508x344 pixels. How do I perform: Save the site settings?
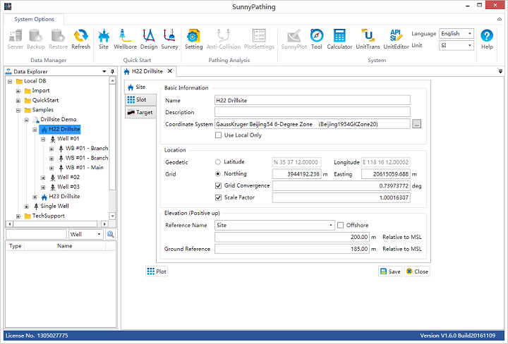(390, 271)
